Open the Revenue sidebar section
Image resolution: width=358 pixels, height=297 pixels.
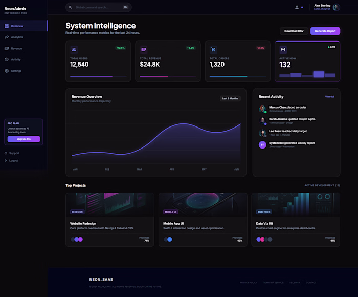[24, 48]
